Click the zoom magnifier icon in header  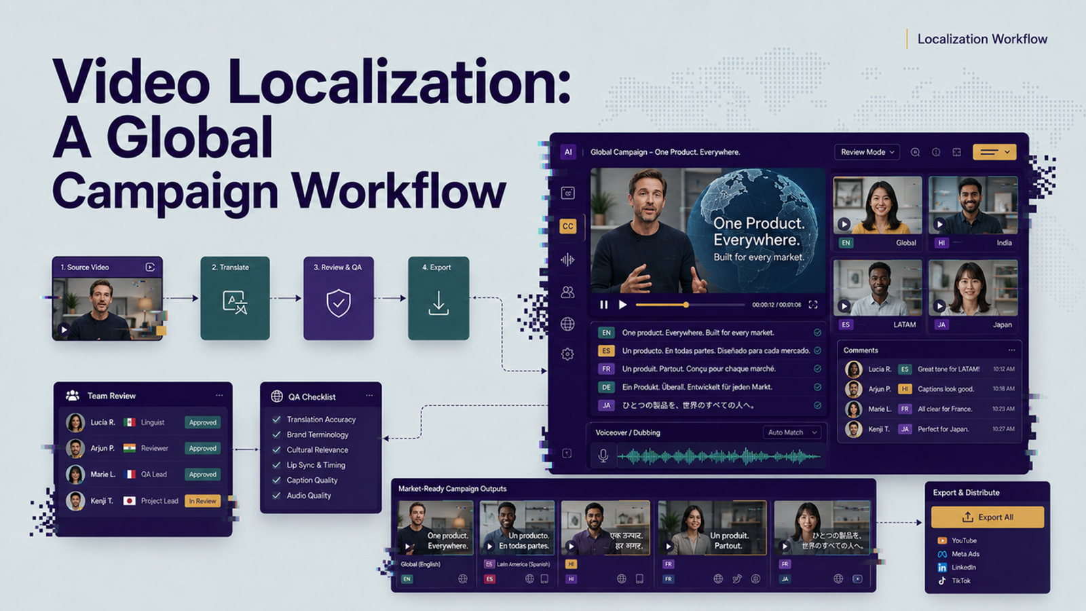pyautogui.click(x=915, y=152)
